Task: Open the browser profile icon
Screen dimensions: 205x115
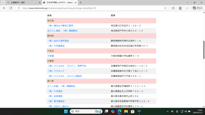Action: pyautogui.click(x=180, y=8)
